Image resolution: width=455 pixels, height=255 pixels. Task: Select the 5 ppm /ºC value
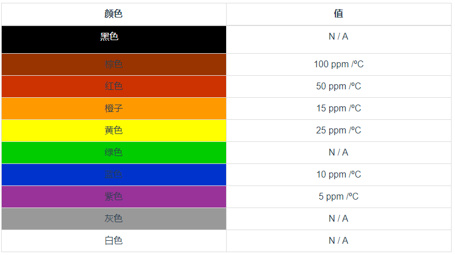point(338,197)
